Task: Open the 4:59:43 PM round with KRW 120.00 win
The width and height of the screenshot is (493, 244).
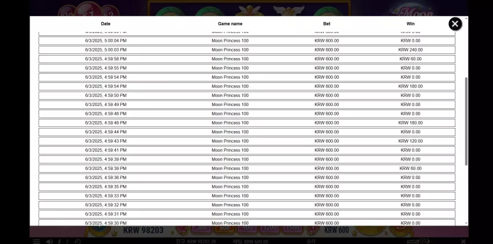Action: coord(247,141)
